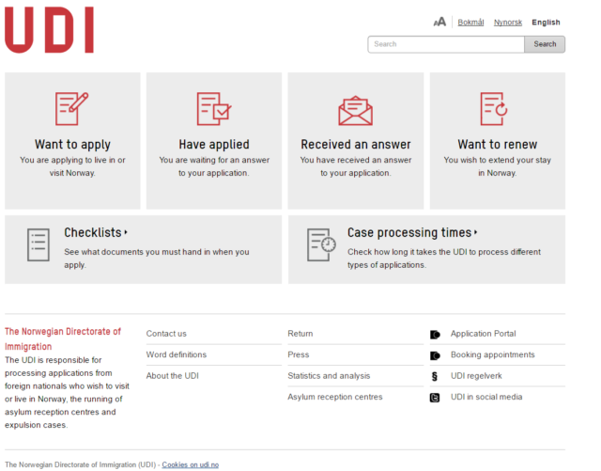
Task: Open the About the UDI link
Action: click(x=173, y=376)
